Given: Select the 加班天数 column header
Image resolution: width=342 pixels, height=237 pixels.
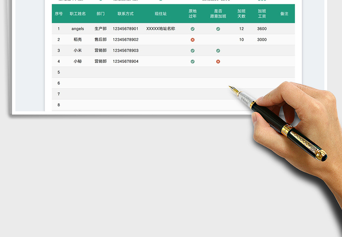Looking at the screenshot, I should point(242,14).
